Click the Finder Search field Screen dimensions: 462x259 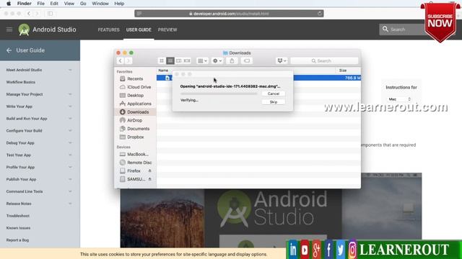coord(324,60)
